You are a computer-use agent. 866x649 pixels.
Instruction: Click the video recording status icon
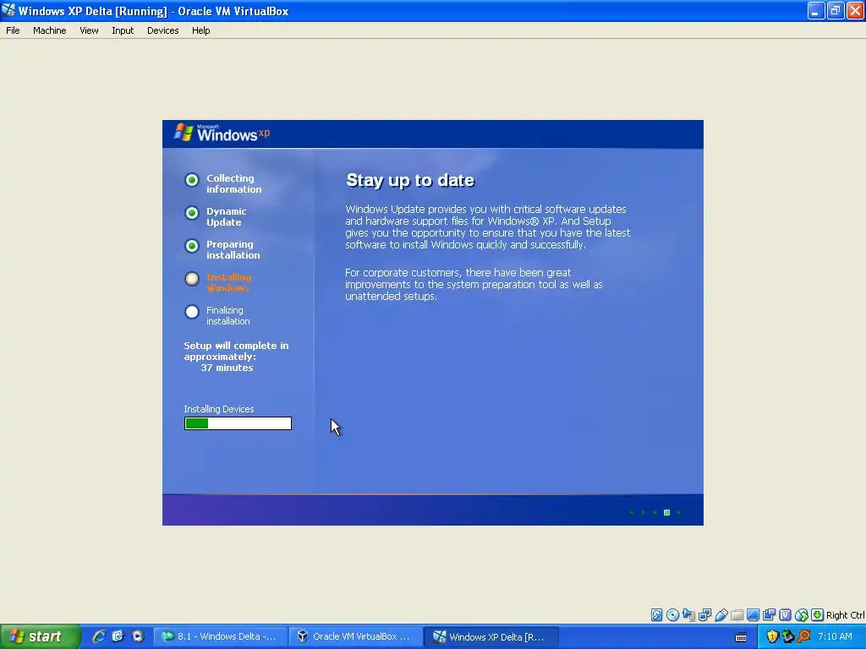[769, 615]
